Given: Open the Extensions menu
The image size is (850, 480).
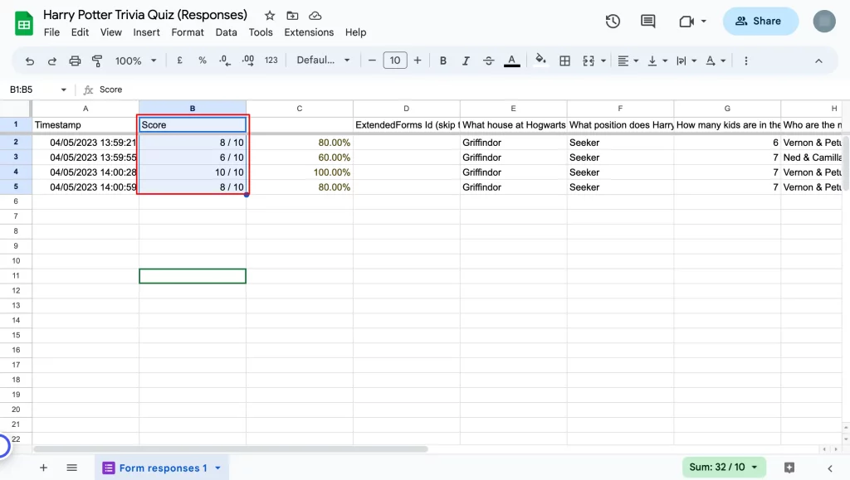Looking at the screenshot, I should (x=309, y=32).
